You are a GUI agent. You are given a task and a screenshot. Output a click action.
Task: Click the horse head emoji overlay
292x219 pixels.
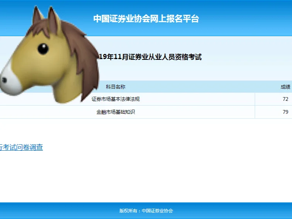coord(50,55)
